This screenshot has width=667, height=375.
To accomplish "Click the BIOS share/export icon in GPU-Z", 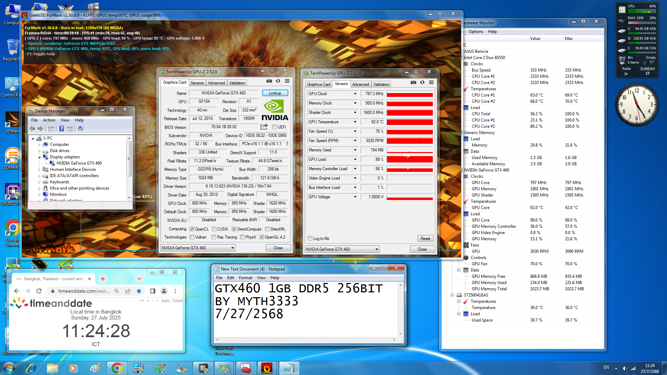I will (264, 127).
